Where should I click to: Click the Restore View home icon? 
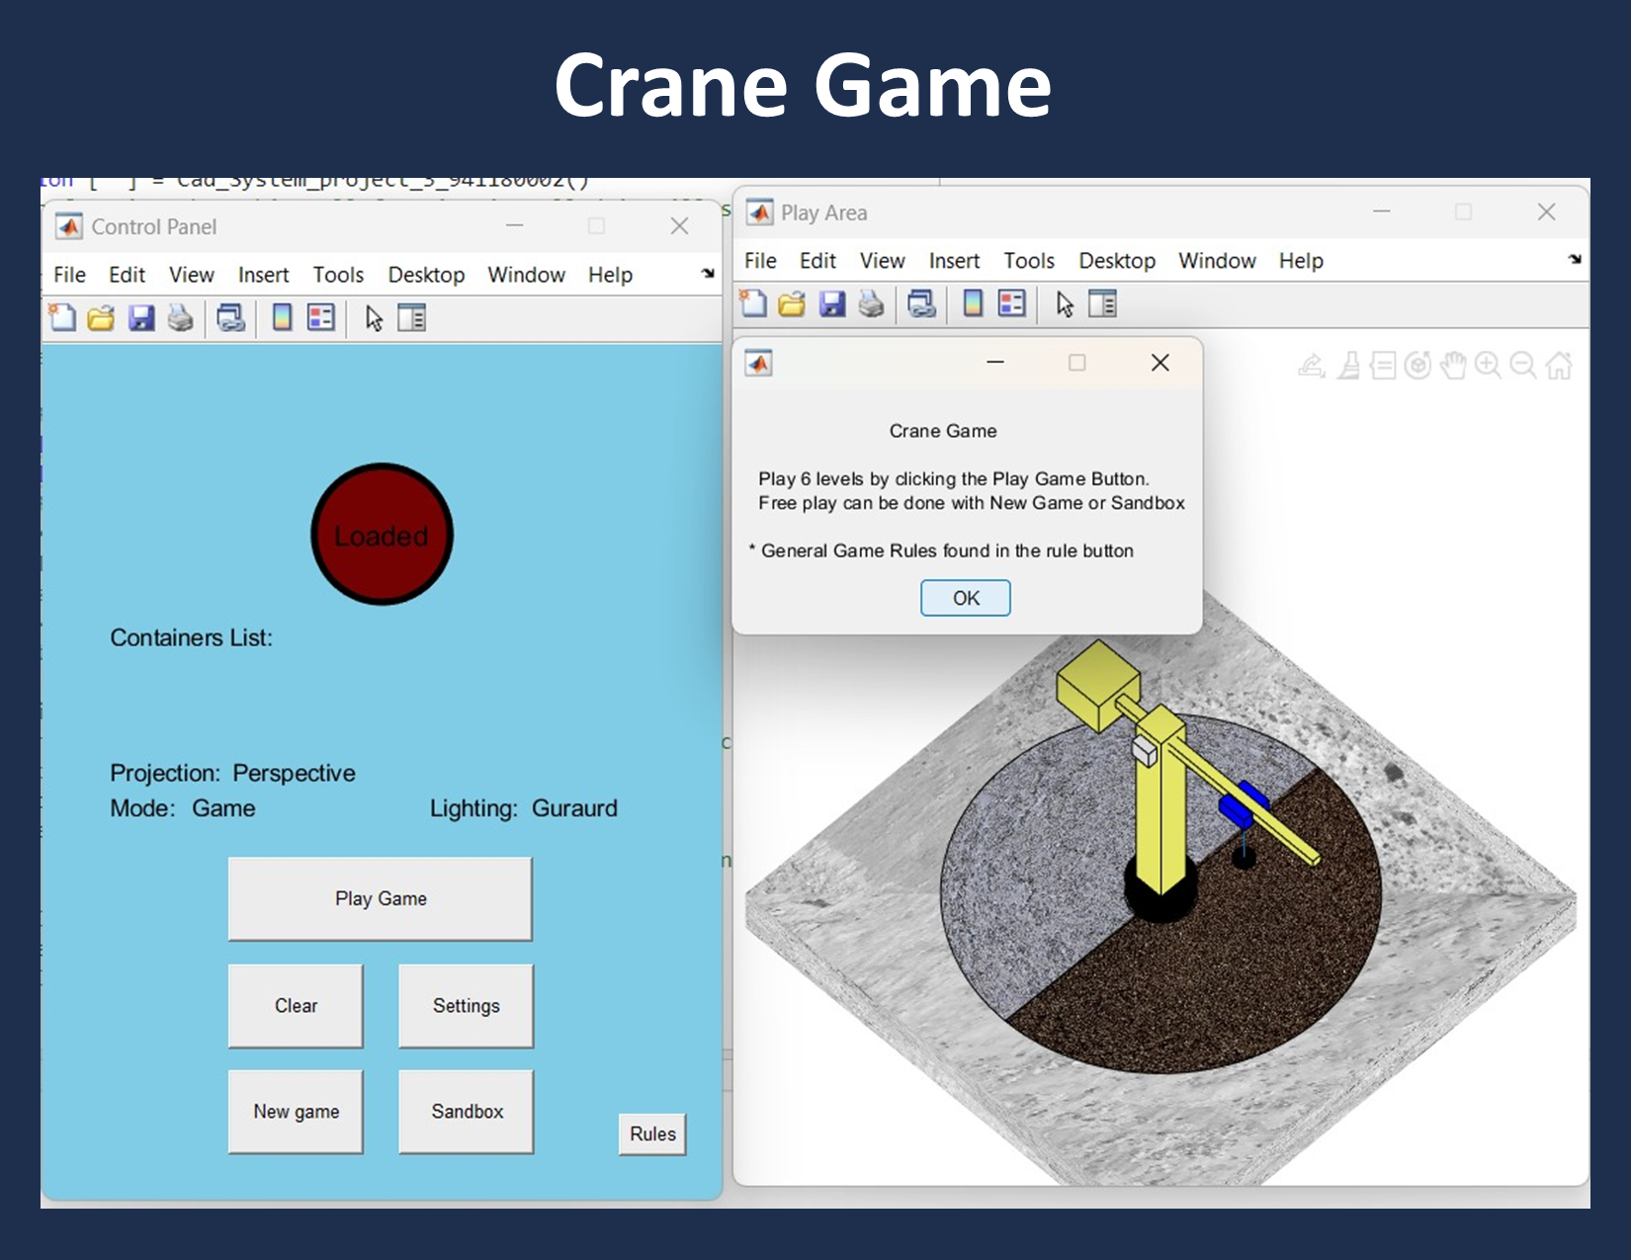click(x=1559, y=366)
